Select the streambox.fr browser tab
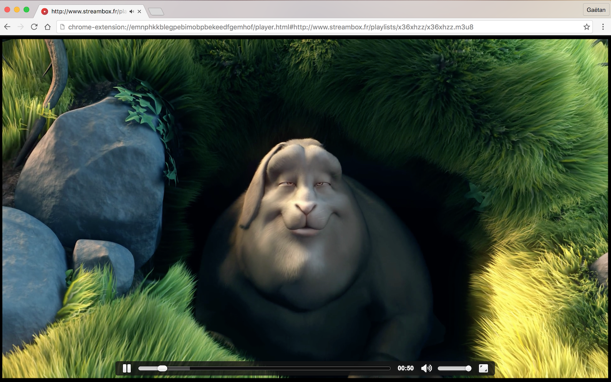Viewport: 611px width, 382px height. (91, 11)
